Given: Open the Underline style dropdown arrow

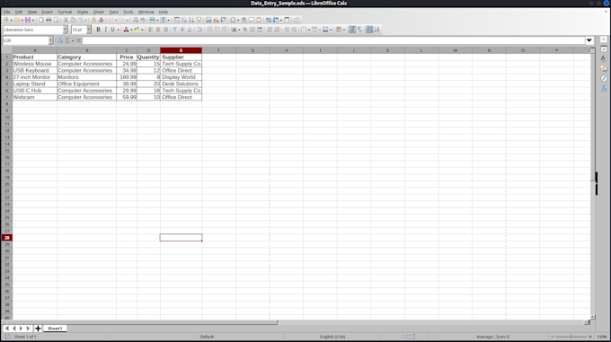Looking at the screenshot, I should pos(118,30).
